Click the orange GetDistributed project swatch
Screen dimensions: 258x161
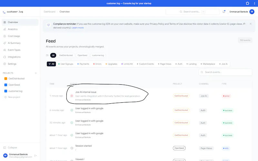[6, 79]
